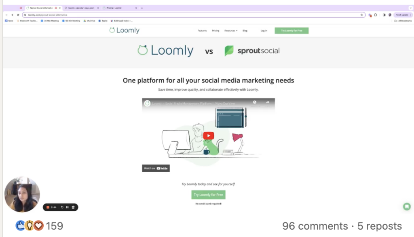Click the extension icon with the red badge

point(370,15)
